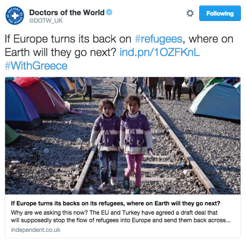Click the two girls in the article photo
The width and height of the screenshot is (246, 242).
click(x=121, y=143)
